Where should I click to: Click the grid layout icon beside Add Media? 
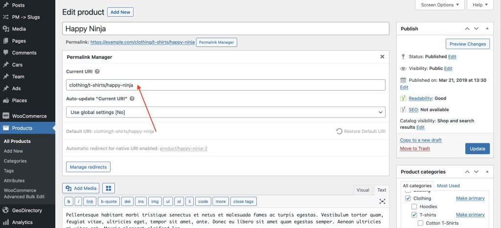point(109,188)
